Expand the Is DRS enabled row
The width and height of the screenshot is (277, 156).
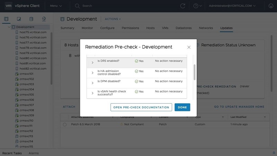(x=92, y=63)
